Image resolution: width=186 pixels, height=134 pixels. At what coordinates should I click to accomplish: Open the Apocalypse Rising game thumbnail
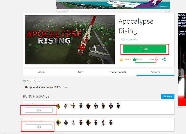70,40
